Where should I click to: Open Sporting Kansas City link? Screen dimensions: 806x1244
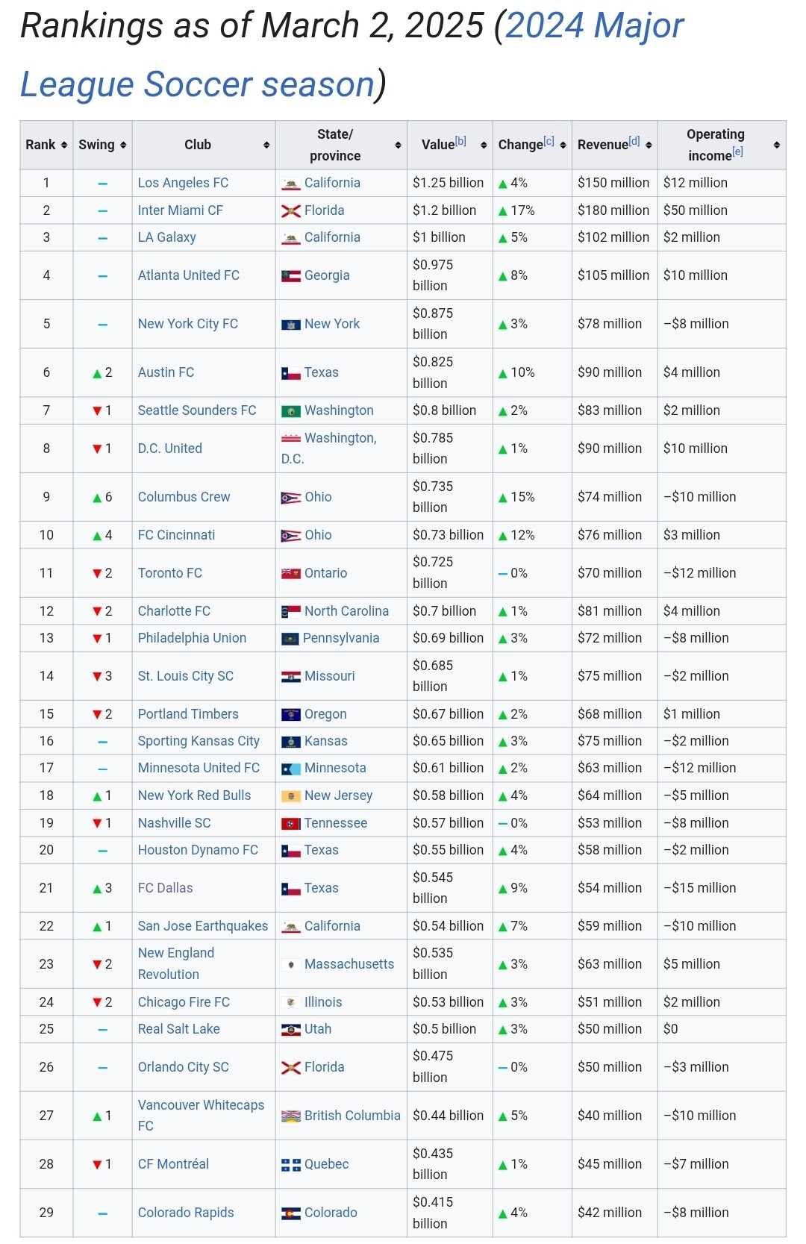[199, 741]
